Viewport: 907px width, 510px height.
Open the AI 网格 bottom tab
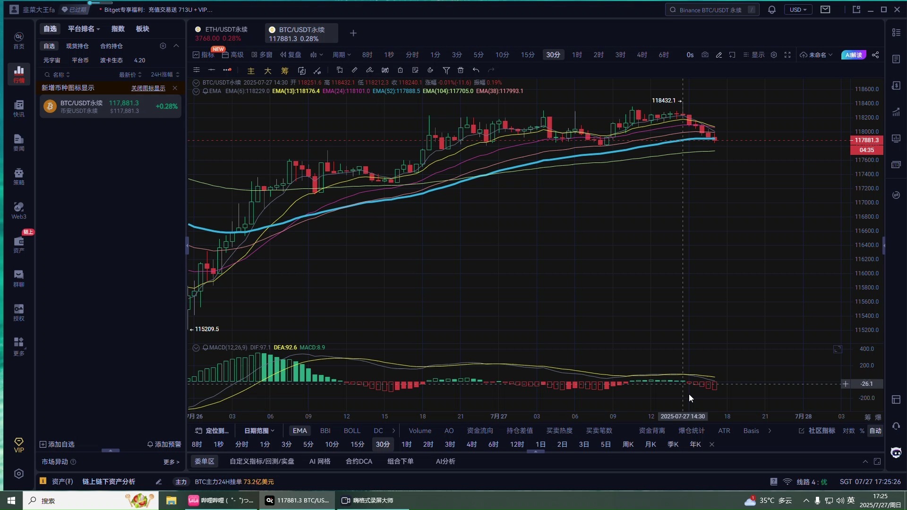(x=320, y=461)
